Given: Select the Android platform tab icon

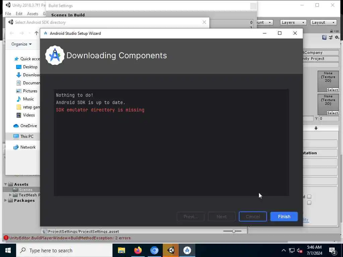Looking at the screenshot, I should (x=316, y=128).
